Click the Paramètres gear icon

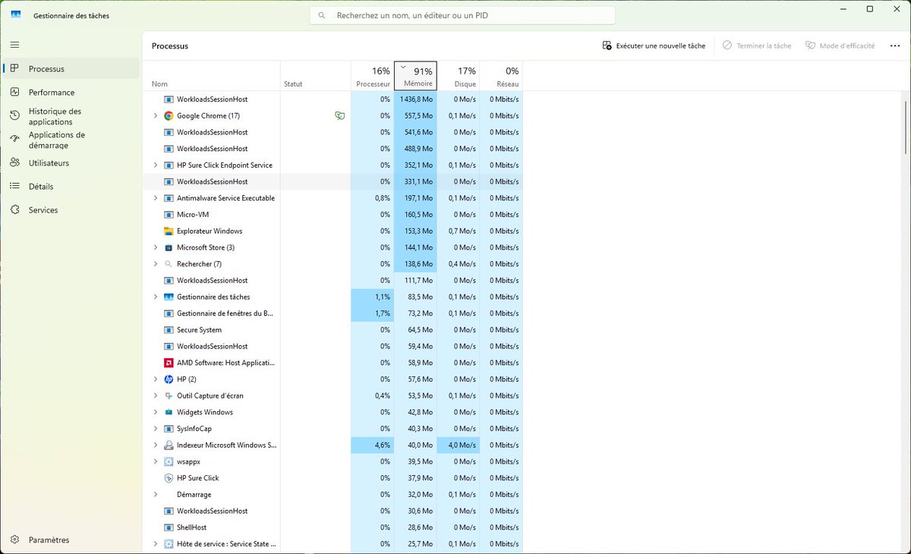tap(14, 540)
